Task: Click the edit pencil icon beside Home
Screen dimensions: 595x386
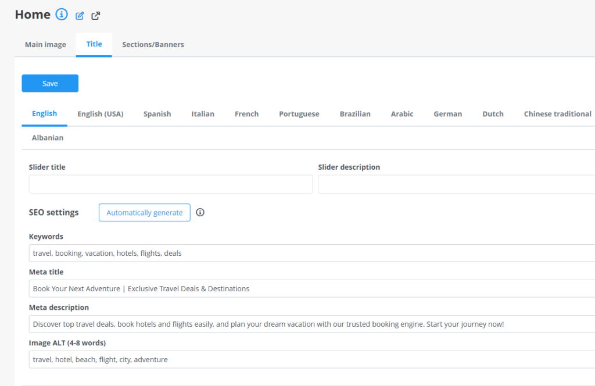Action: tap(80, 16)
